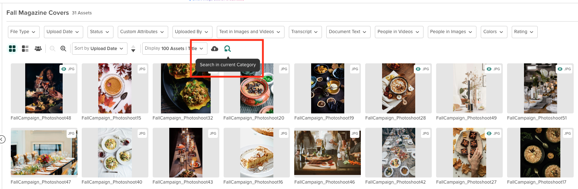The width and height of the screenshot is (578, 189).
Task: Expand the Colors filter
Action: 494,32
